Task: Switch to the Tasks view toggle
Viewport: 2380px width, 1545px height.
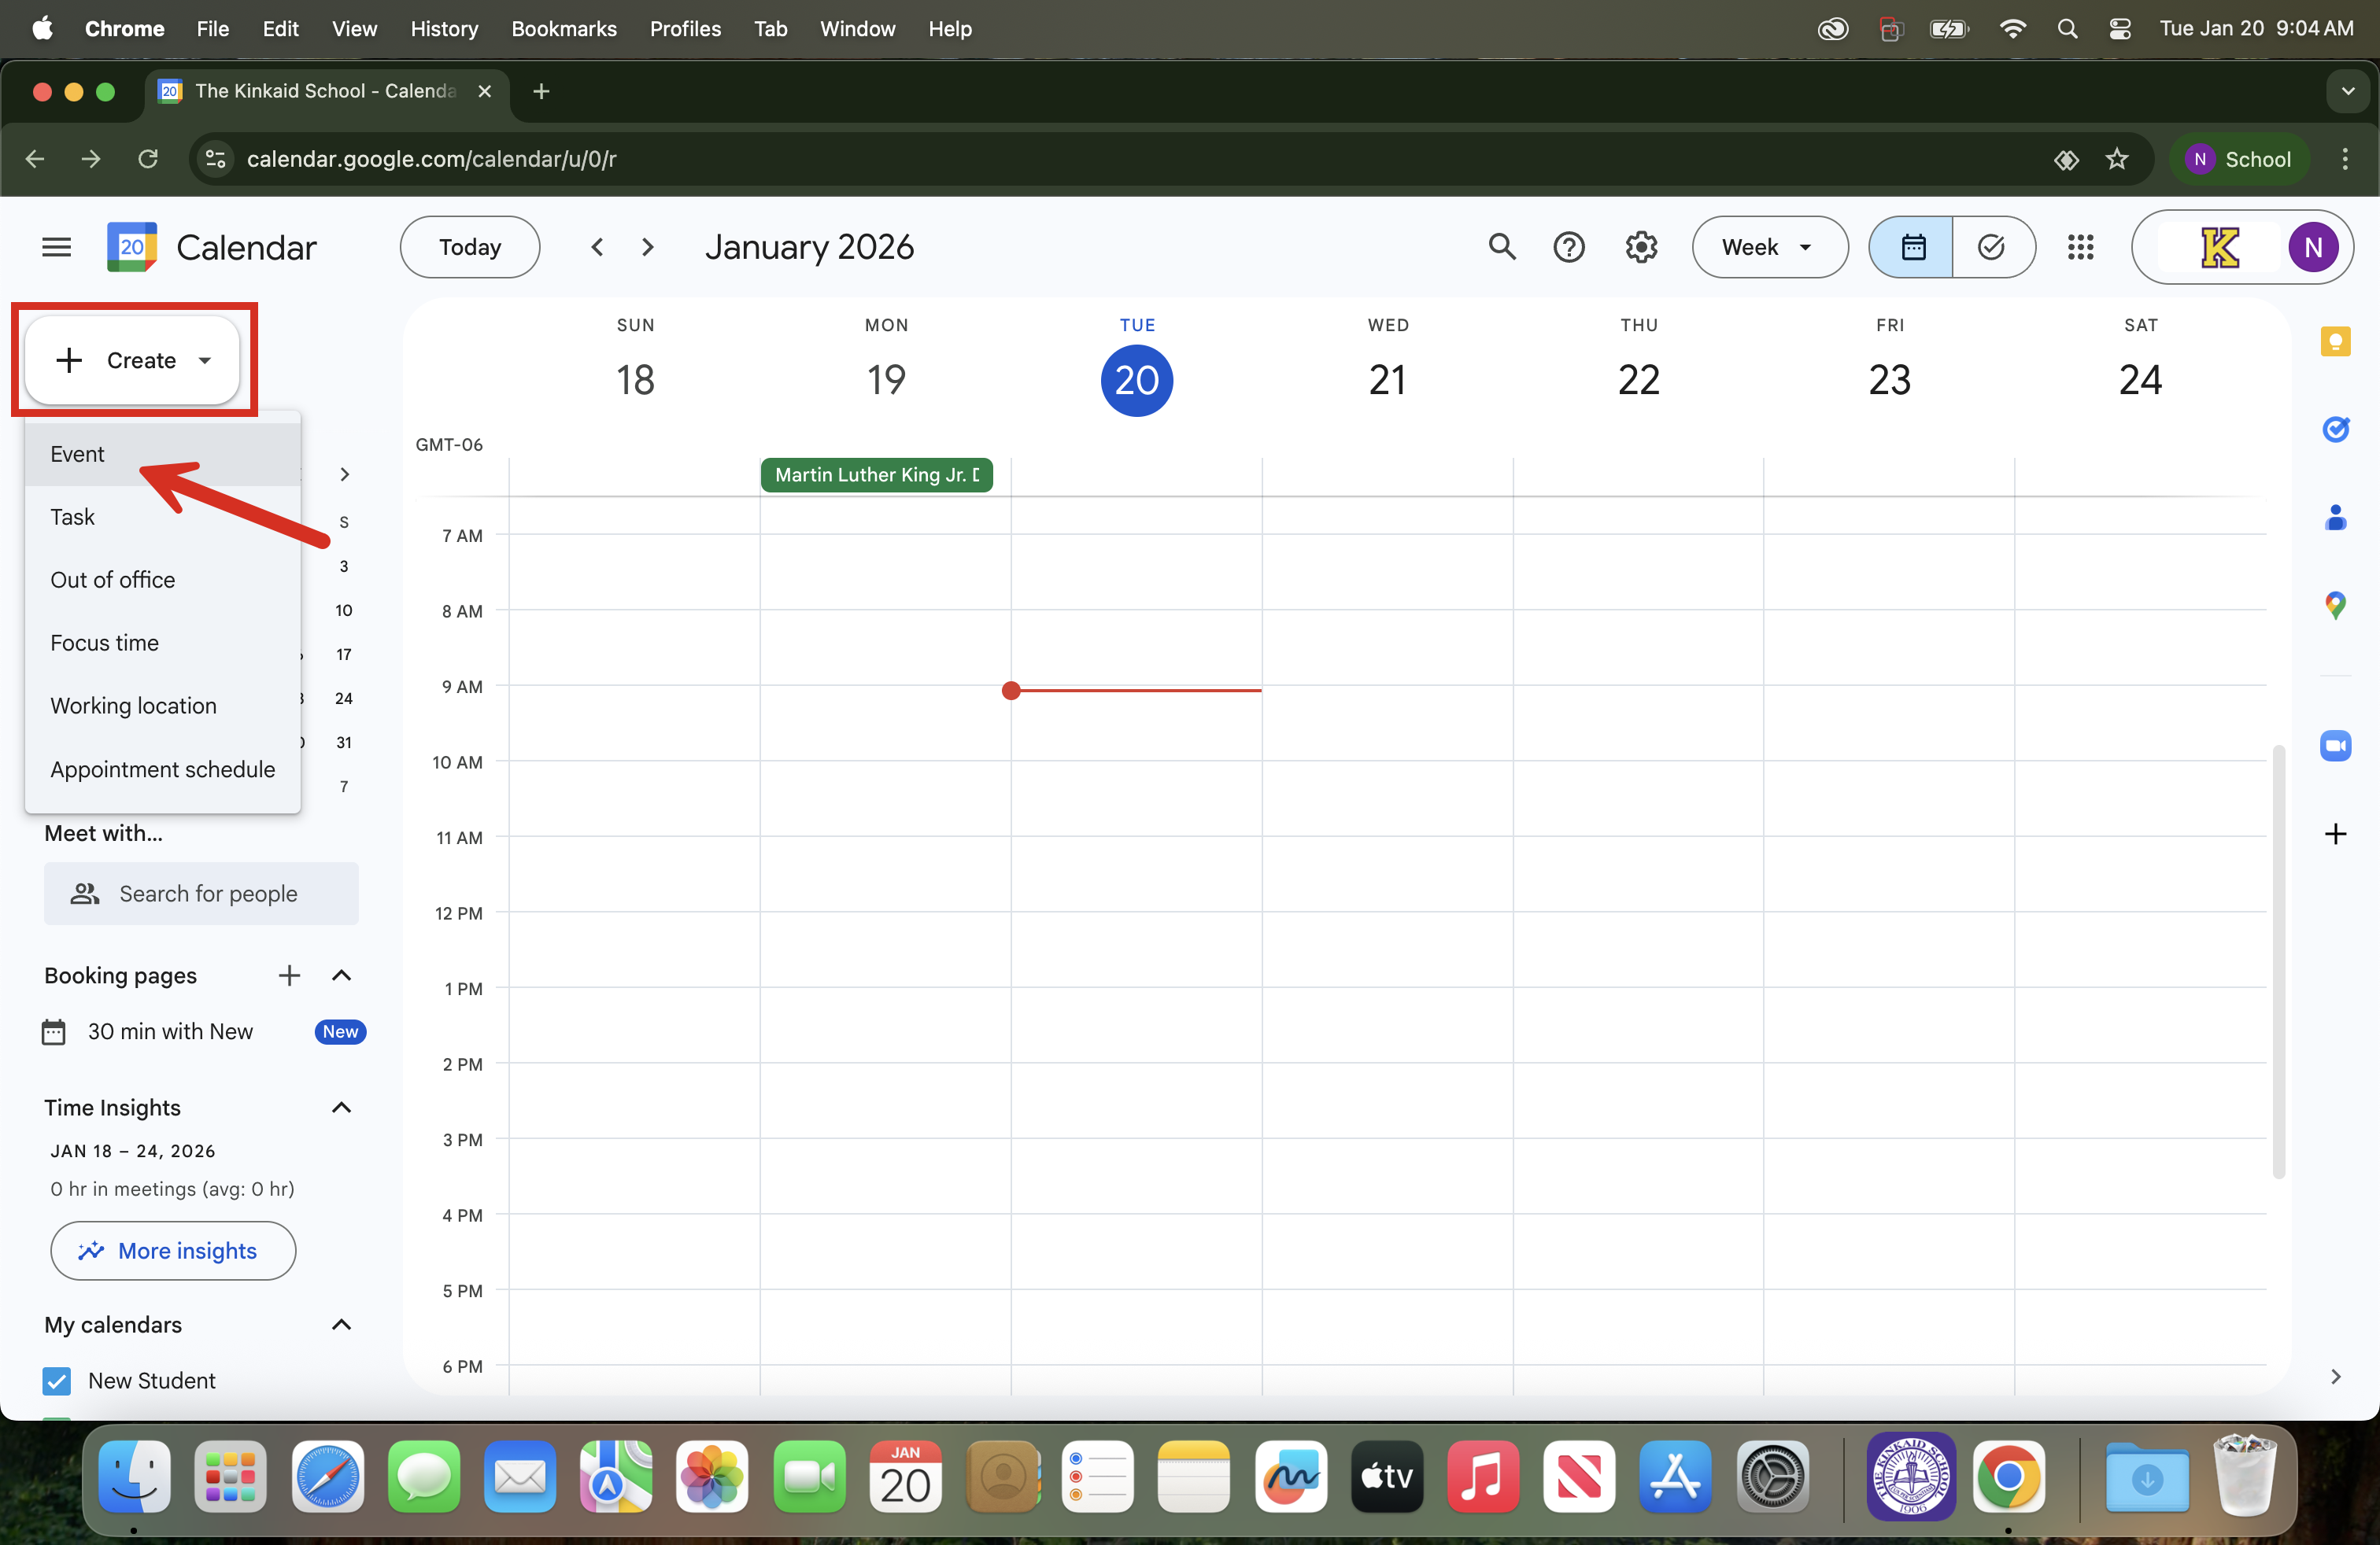Action: (1992, 247)
